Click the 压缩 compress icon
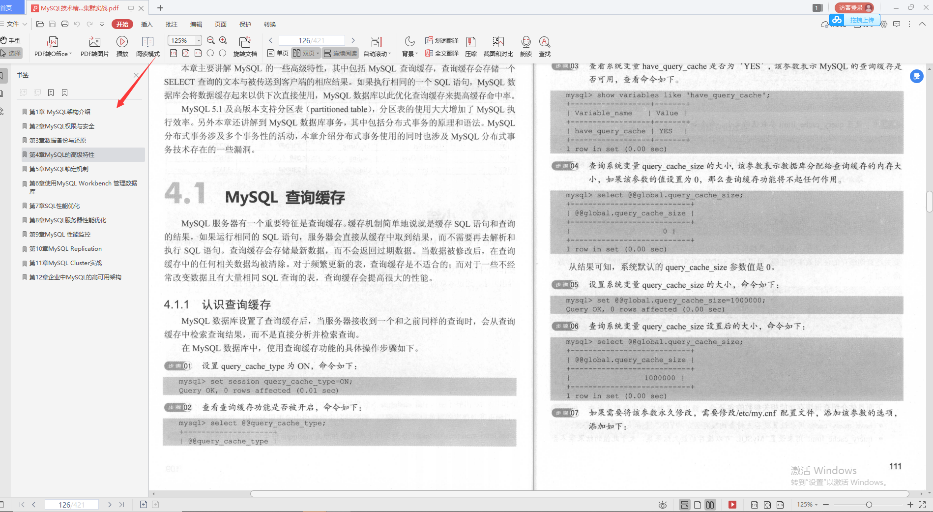The height and width of the screenshot is (512, 933). [471, 46]
